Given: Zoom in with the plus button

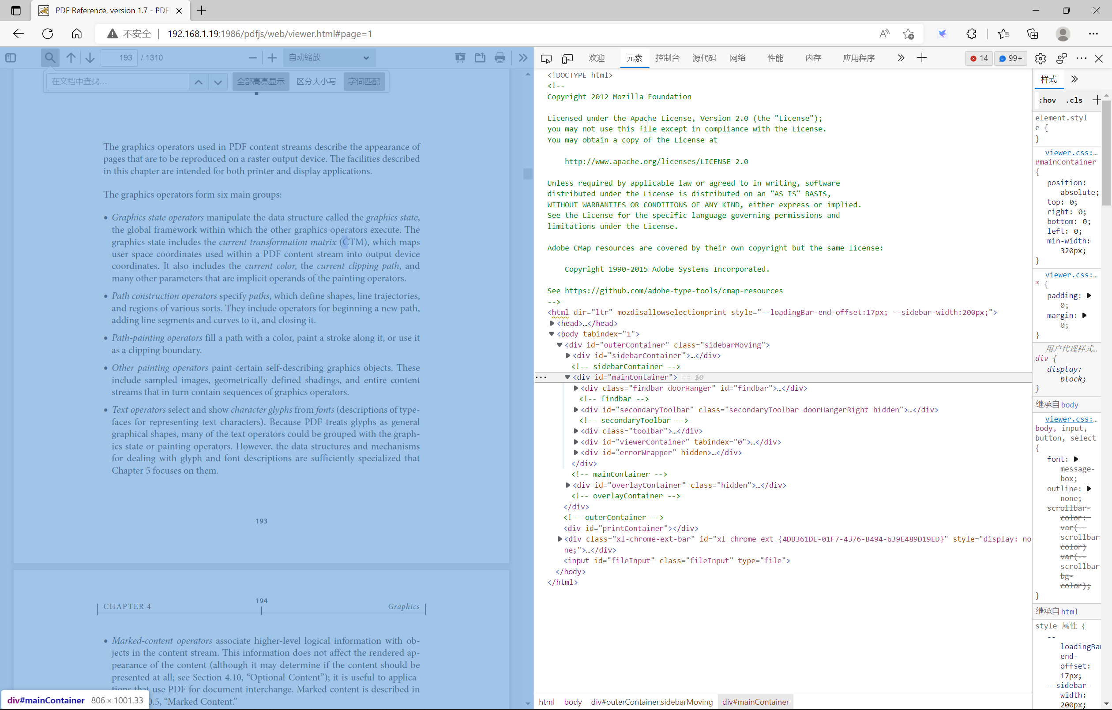Looking at the screenshot, I should tap(272, 58).
